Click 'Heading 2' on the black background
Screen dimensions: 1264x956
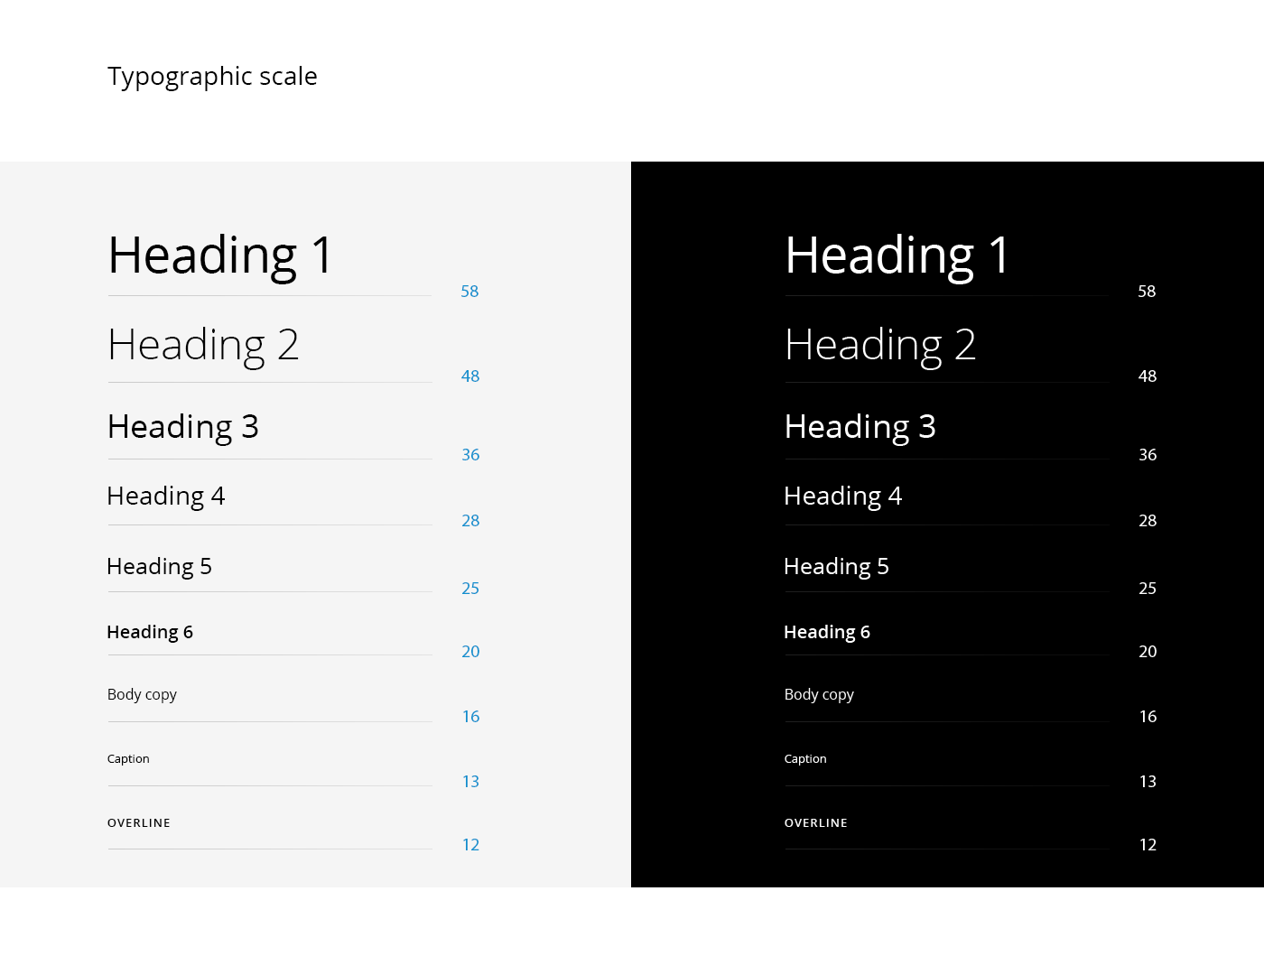[x=880, y=346]
